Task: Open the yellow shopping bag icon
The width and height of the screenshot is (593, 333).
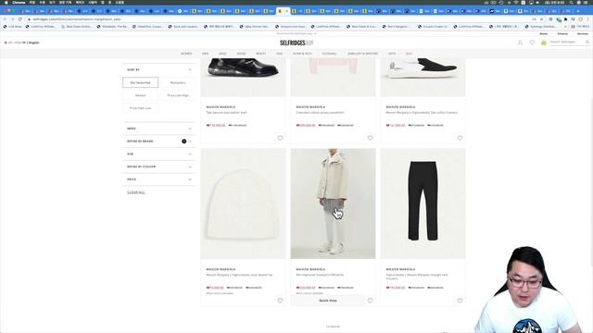Action: click(x=544, y=43)
